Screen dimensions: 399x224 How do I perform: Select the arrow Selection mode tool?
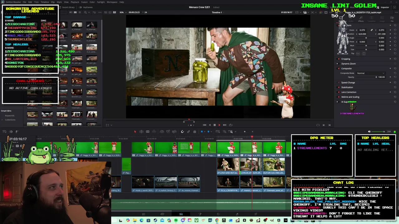(135, 132)
